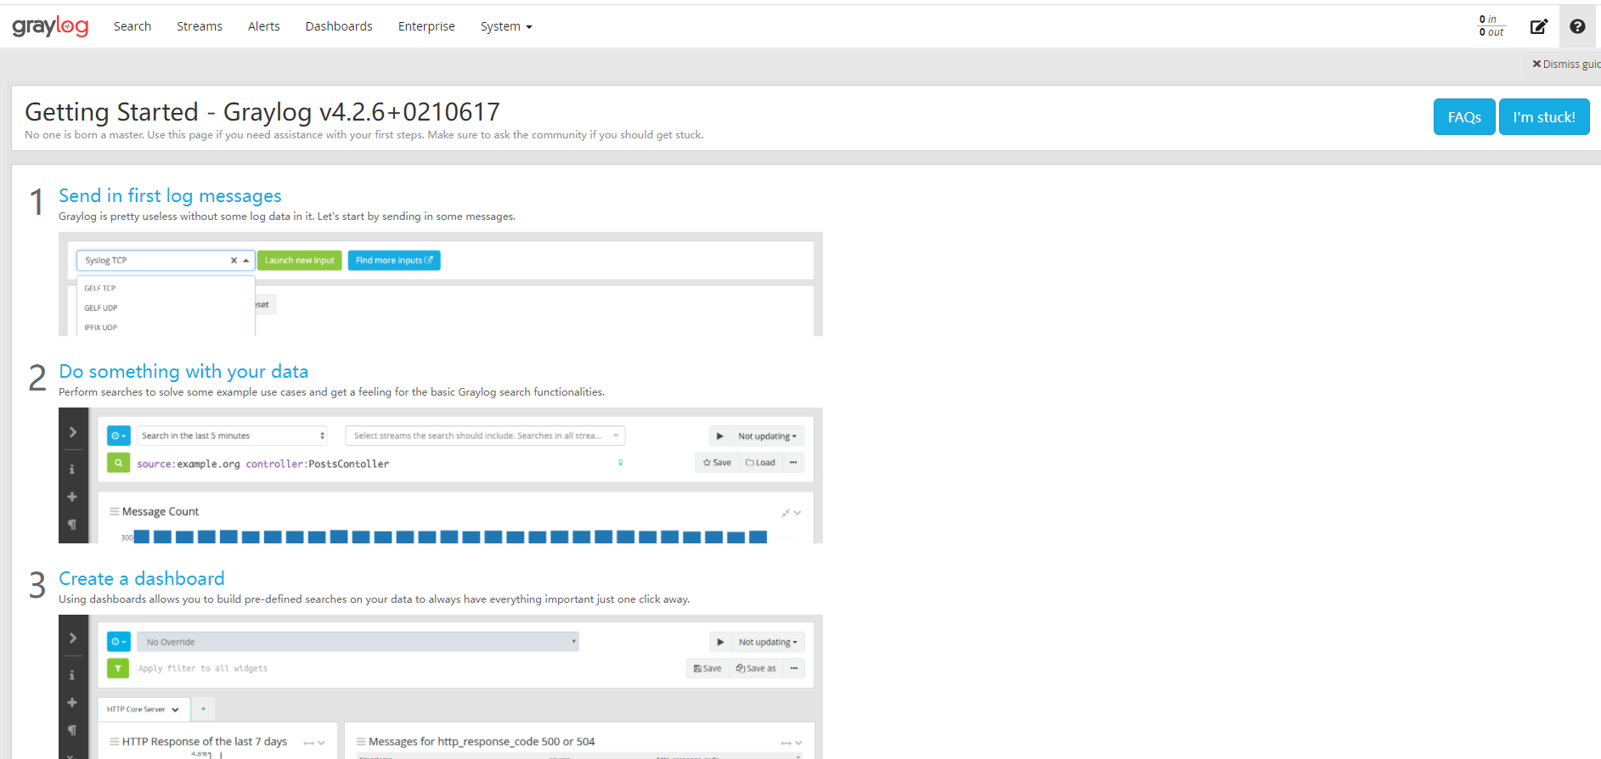Click the X icon on Dismiss guide

click(1536, 64)
